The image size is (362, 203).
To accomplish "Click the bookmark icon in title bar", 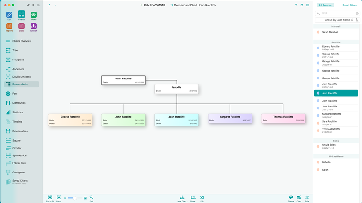I will pyautogui.click(x=33, y=5).
